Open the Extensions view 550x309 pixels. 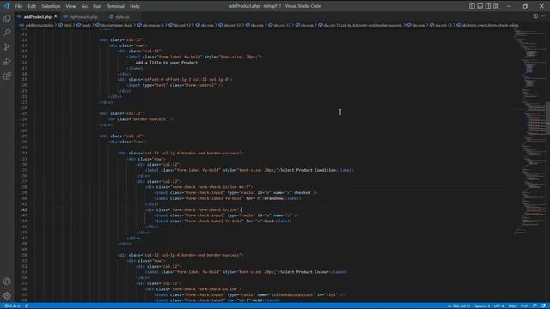(7, 76)
